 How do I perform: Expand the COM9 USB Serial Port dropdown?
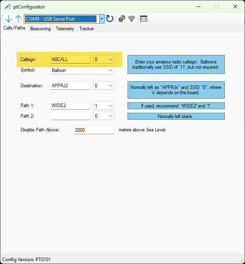[x=102, y=19]
